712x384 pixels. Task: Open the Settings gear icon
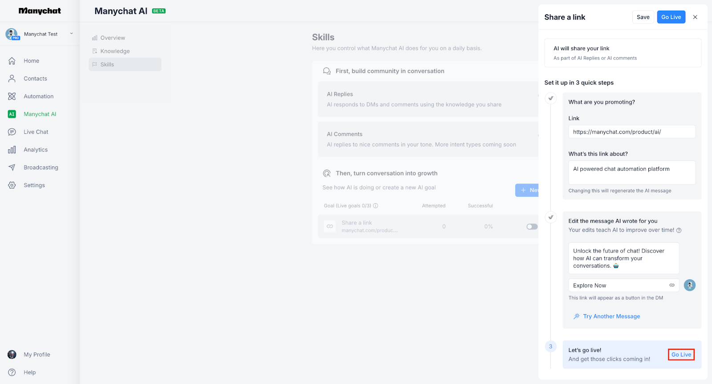coord(12,185)
